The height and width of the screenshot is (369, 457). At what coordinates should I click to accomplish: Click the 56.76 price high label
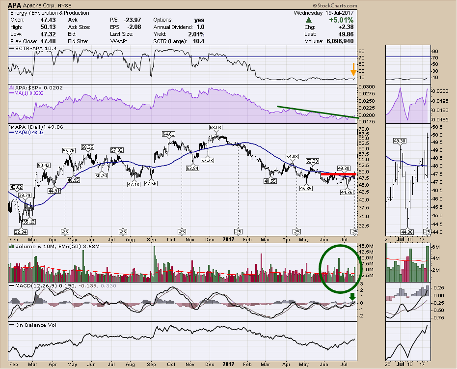(69, 150)
